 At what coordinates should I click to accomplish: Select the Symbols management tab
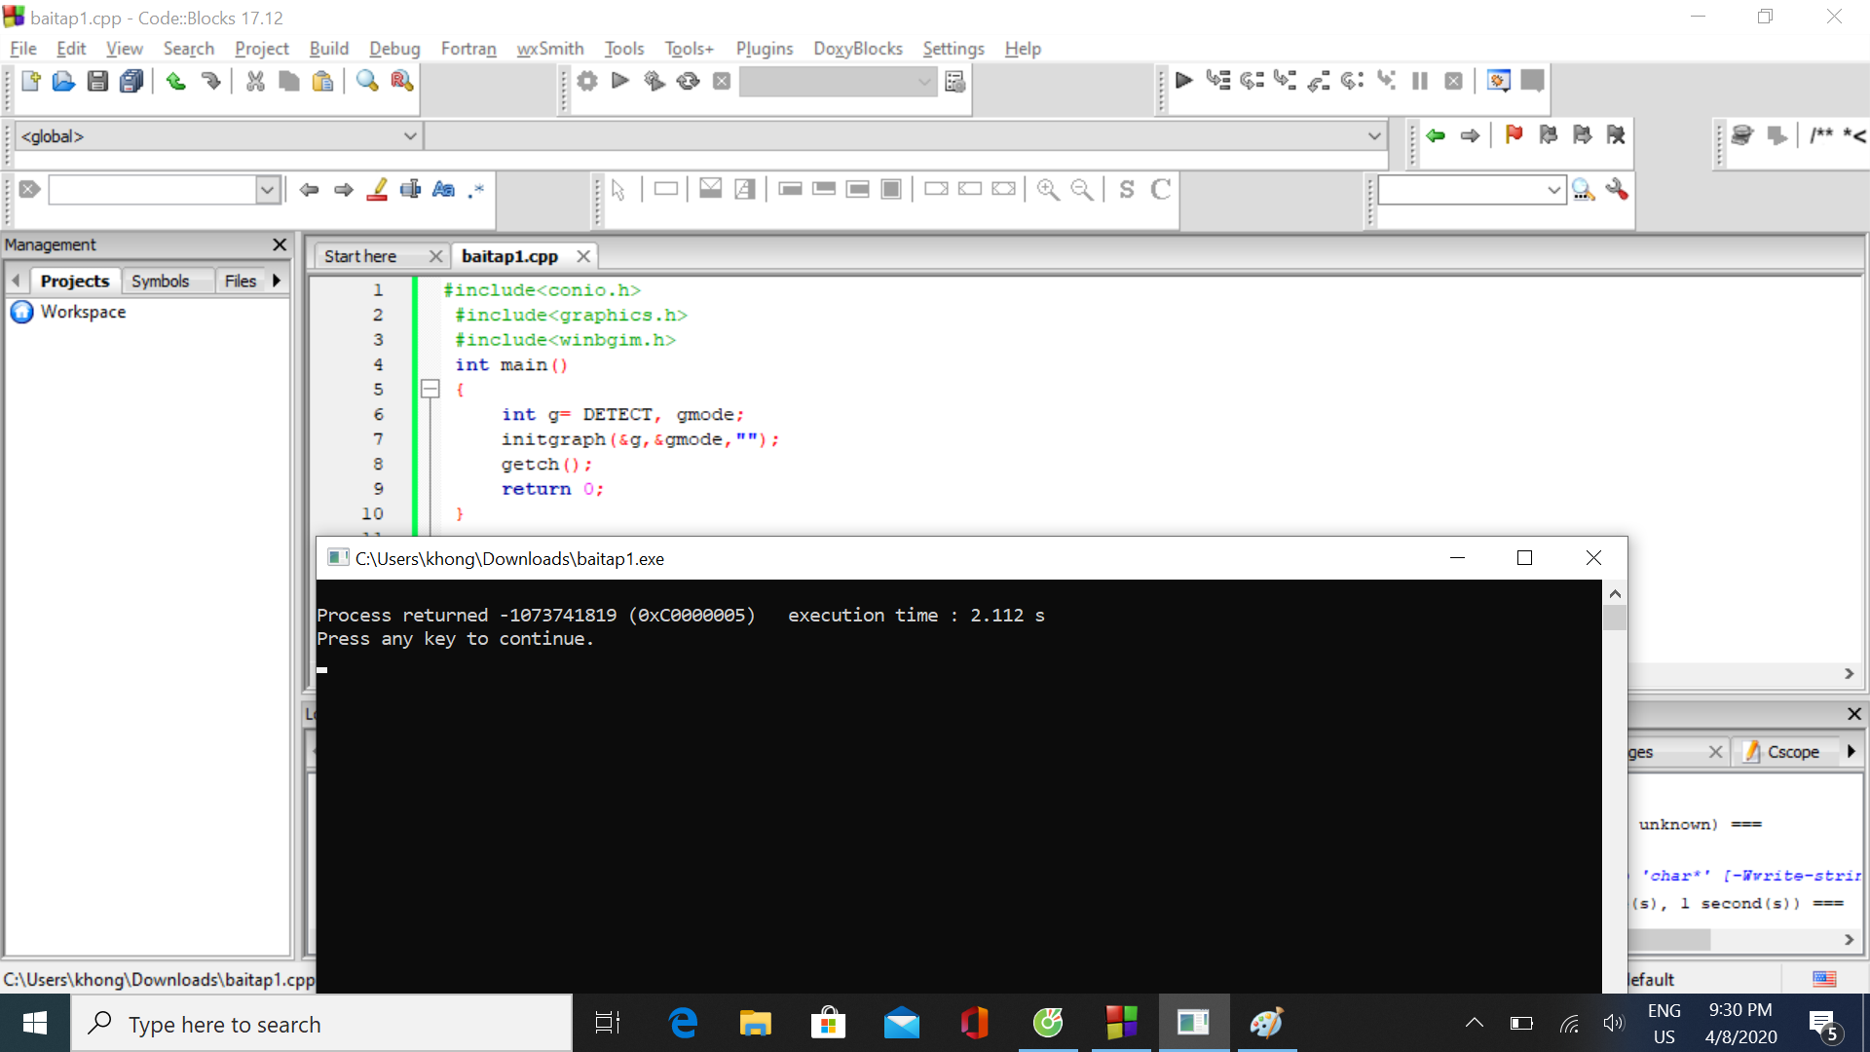[160, 281]
